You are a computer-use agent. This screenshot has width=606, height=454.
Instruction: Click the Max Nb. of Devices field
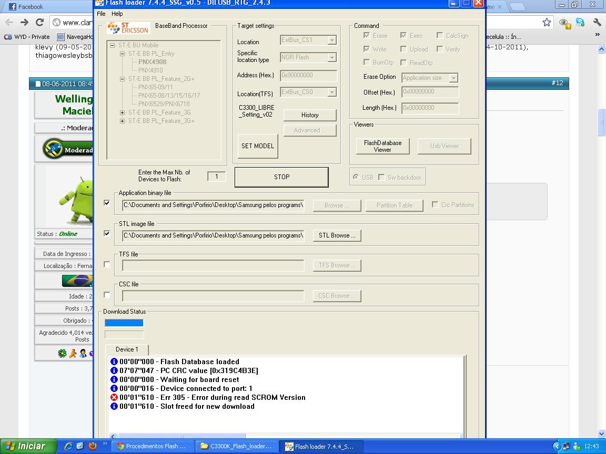coord(216,177)
